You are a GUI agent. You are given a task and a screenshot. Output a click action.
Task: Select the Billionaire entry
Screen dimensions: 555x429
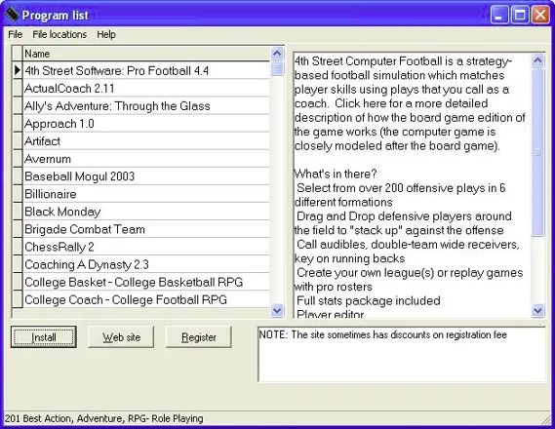pyautogui.click(x=146, y=194)
